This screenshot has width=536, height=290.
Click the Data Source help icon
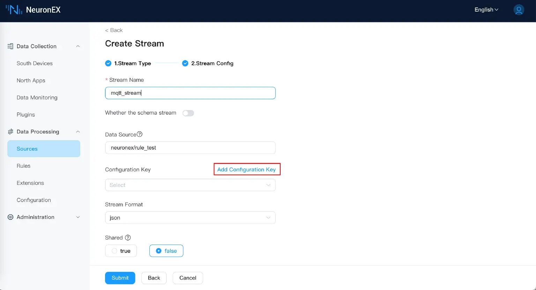point(139,134)
